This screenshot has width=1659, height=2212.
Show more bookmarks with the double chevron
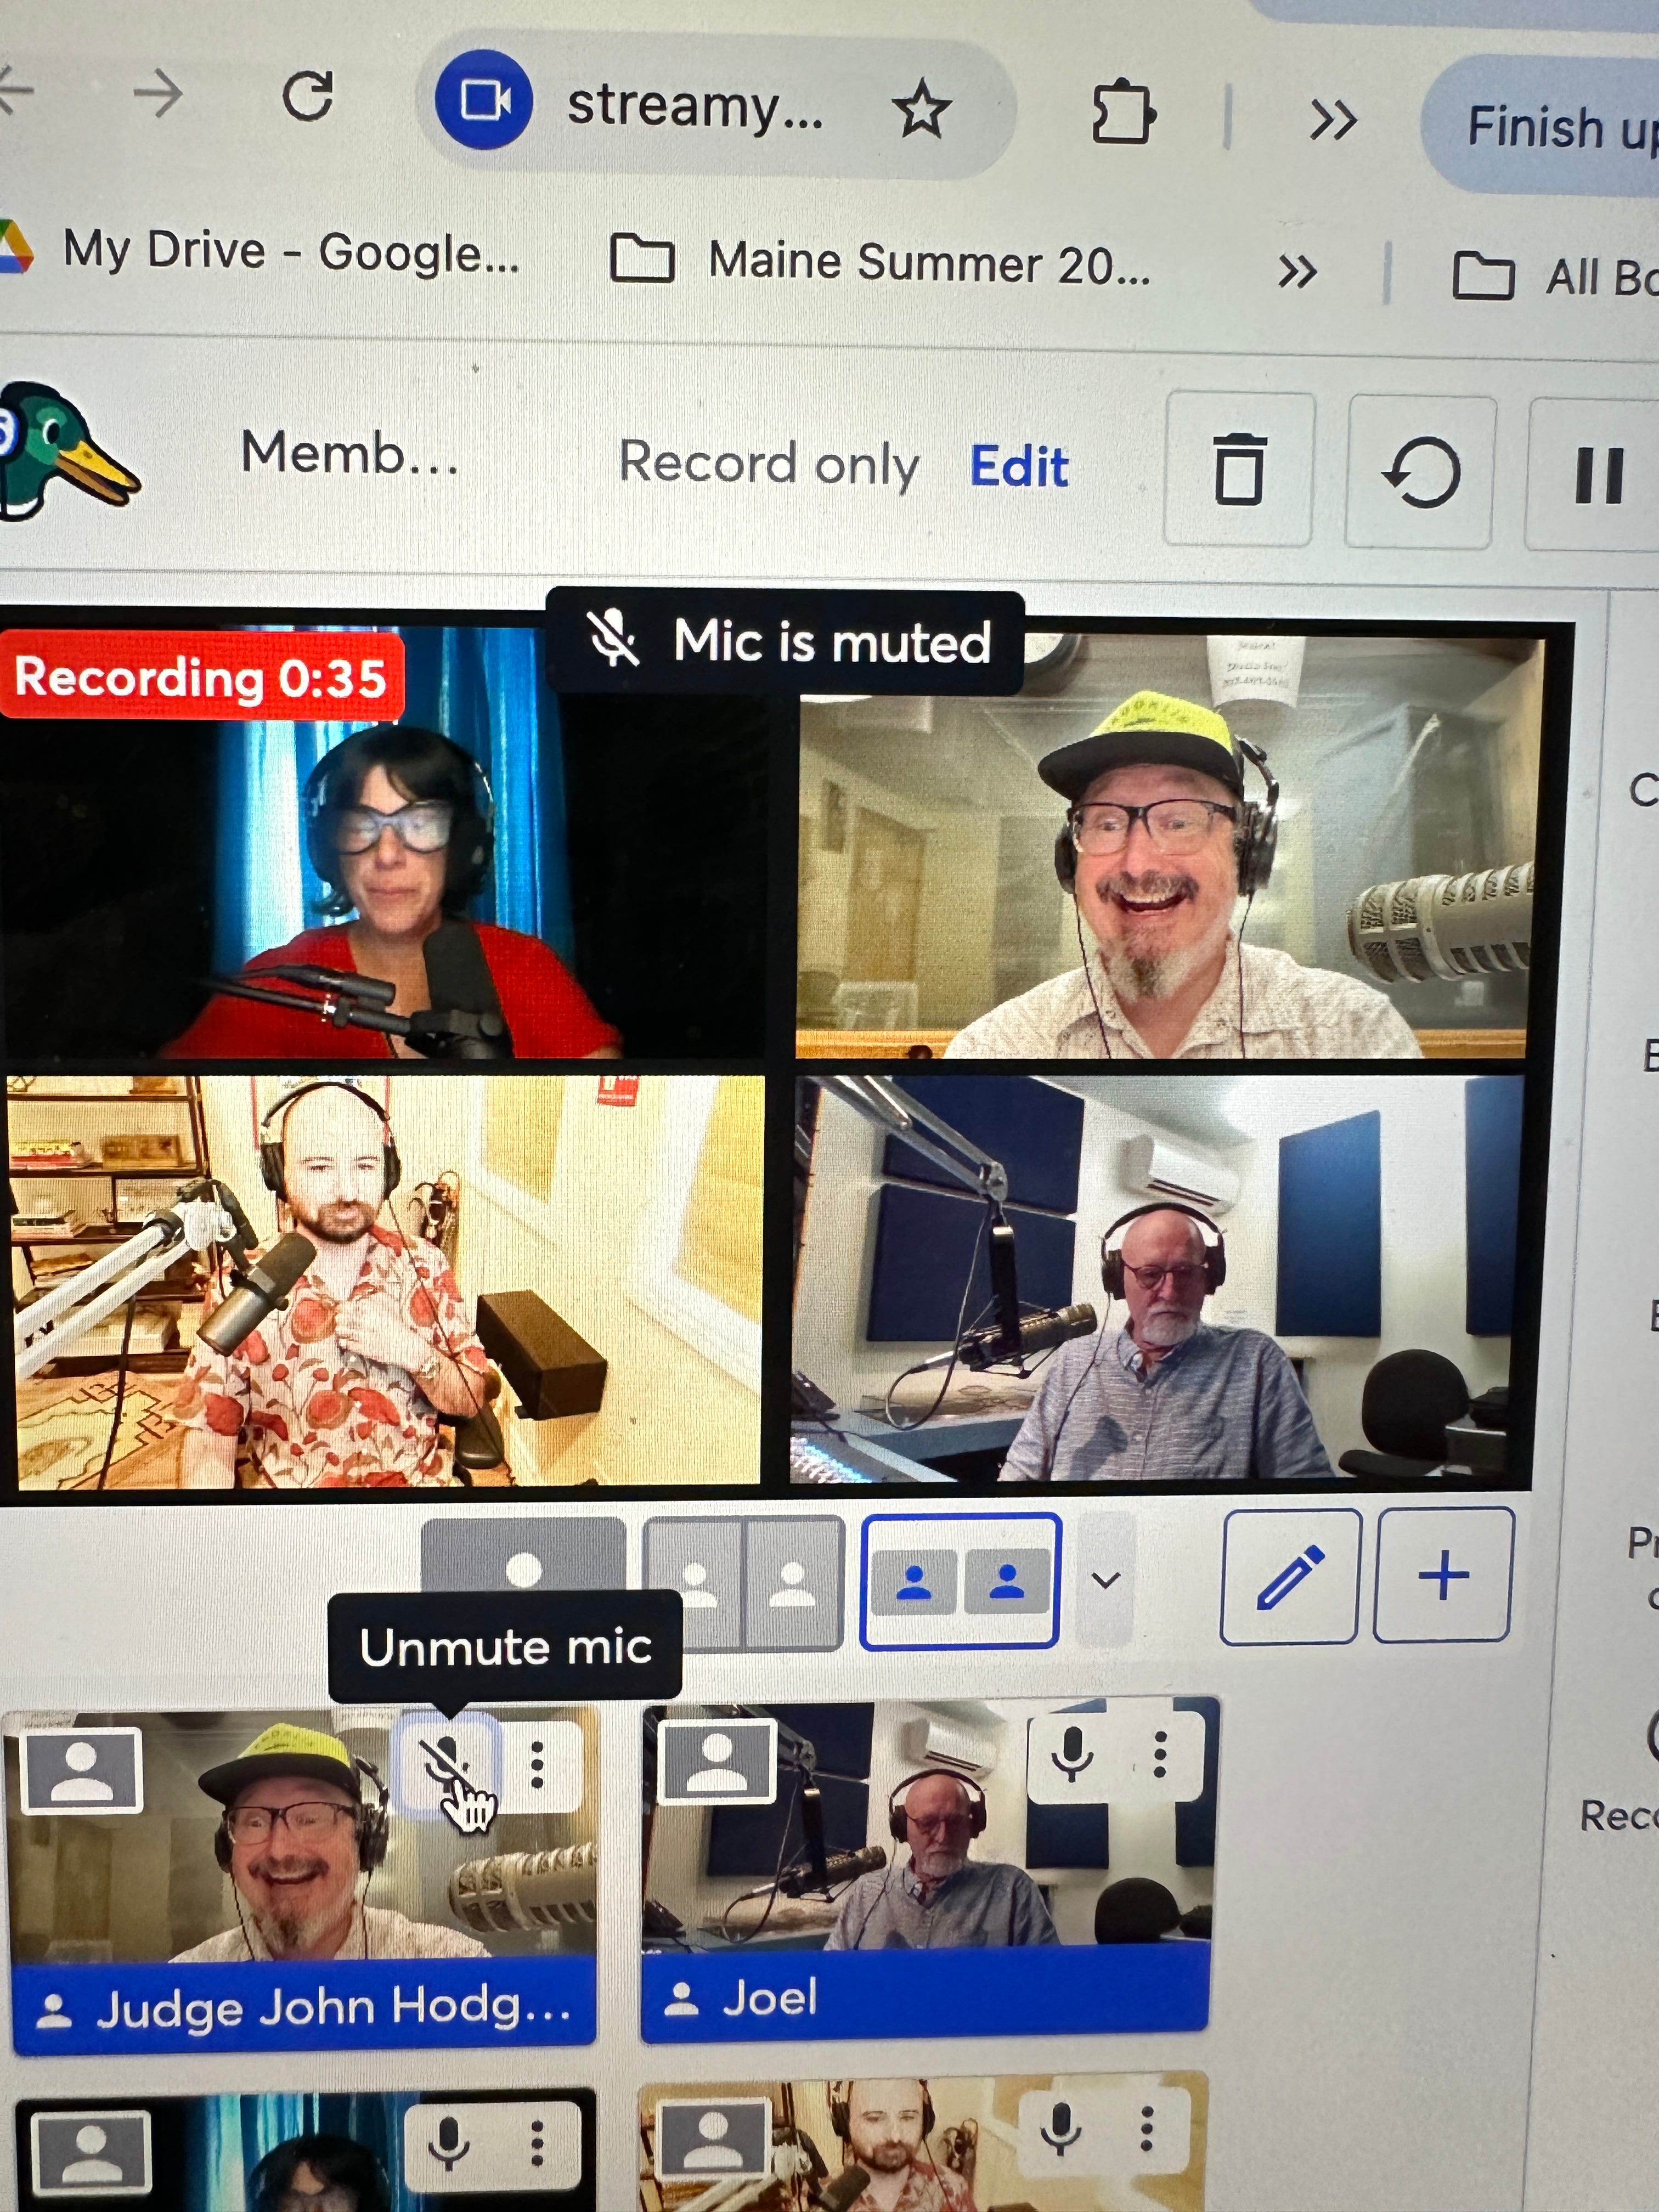(x=1297, y=271)
